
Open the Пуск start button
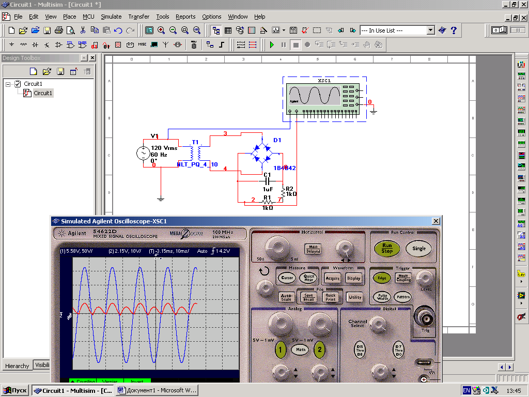tap(15, 390)
